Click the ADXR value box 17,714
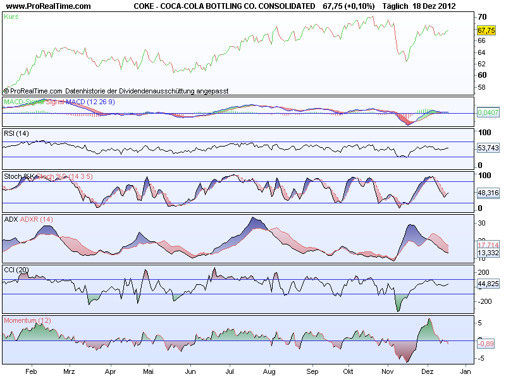 click(488, 245)
